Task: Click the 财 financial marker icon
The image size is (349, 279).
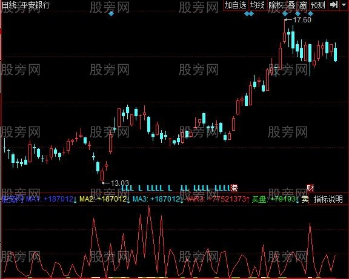Action: [x=310, y=188]
